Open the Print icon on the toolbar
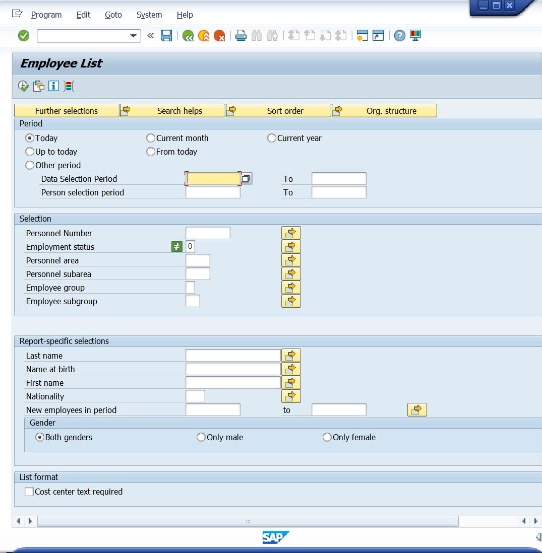Viewport: 542px width, 553px height. click(241, 35)
